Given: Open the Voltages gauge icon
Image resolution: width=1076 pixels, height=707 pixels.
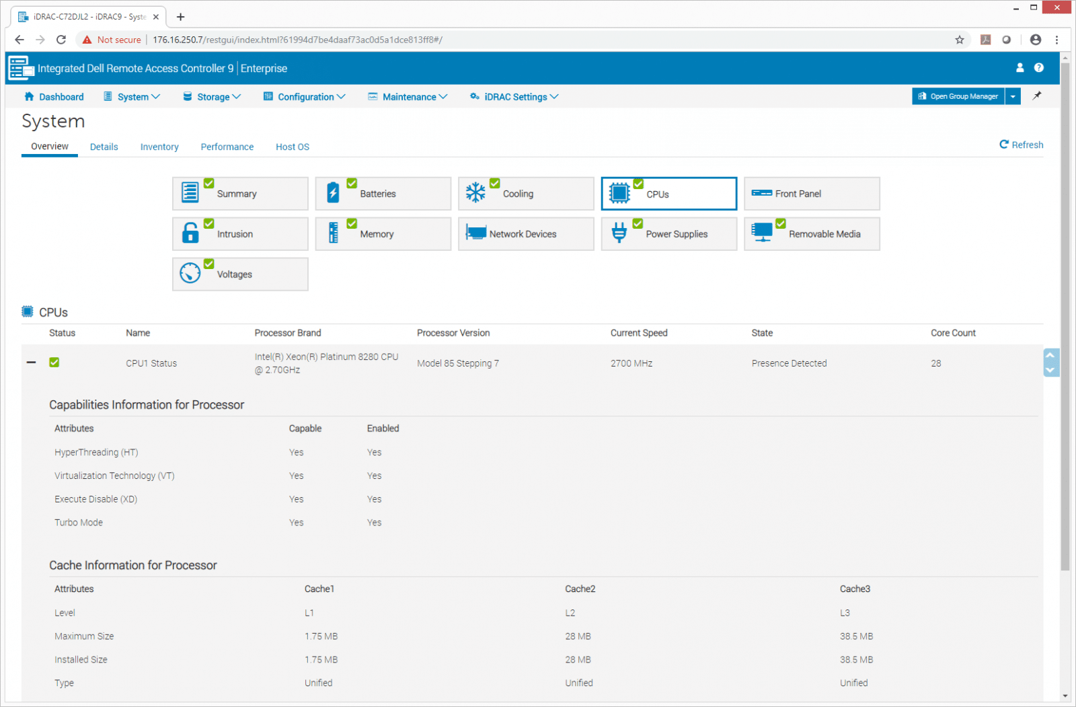Looking at the screenshot, I should coord(190,273).
